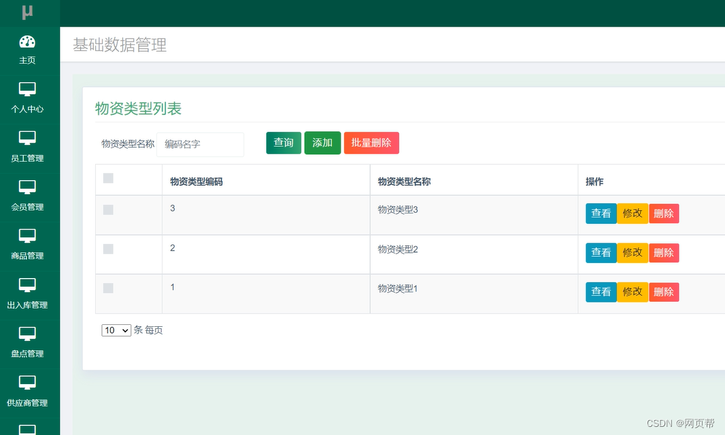This screenshot has width=725, height=435.
Task: Open 个人中心 monitor icon
Action: pos(27,89)
